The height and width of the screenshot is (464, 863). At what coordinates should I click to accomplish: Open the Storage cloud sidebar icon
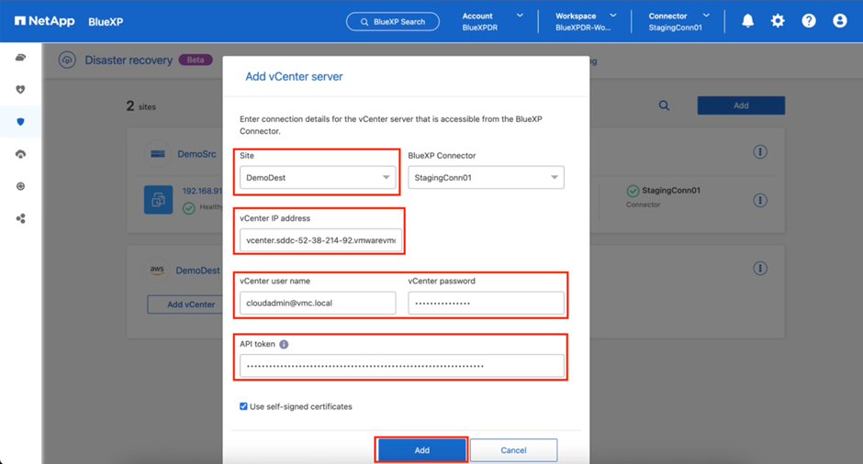coord(20,58)
